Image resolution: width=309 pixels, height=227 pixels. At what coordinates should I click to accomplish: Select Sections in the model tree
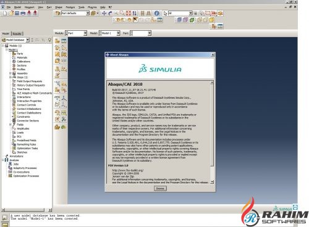(22, 65)
